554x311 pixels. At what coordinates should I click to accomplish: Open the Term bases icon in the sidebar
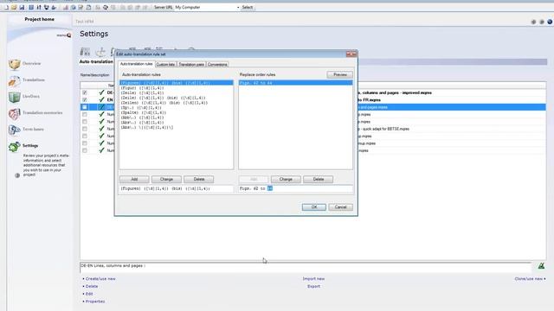[x=15, y=130]
